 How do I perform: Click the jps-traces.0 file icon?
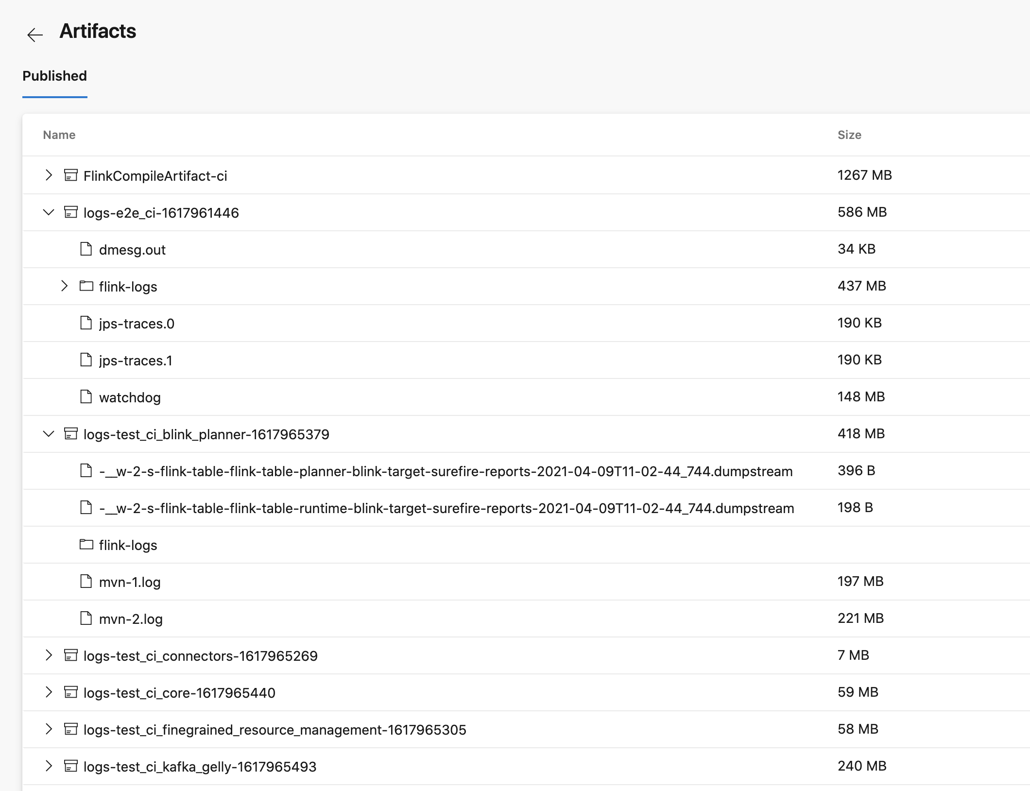(x=86, y=323)
